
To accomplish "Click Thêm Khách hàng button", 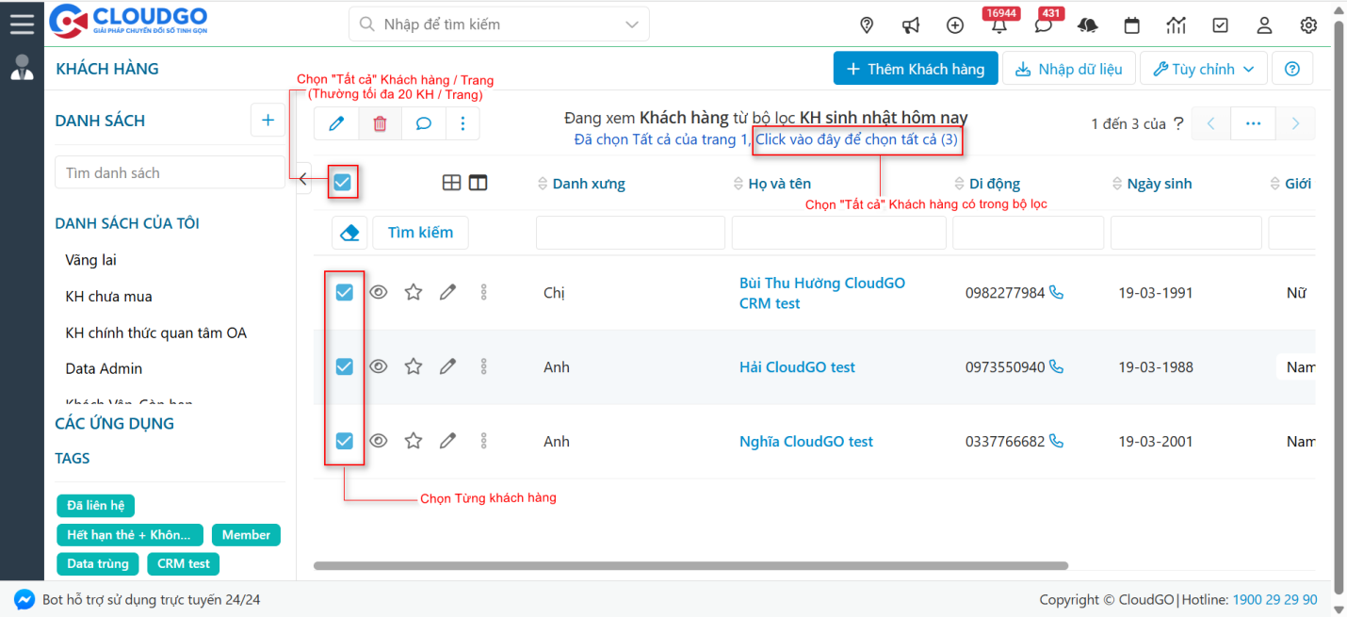I will coord(915,68).
